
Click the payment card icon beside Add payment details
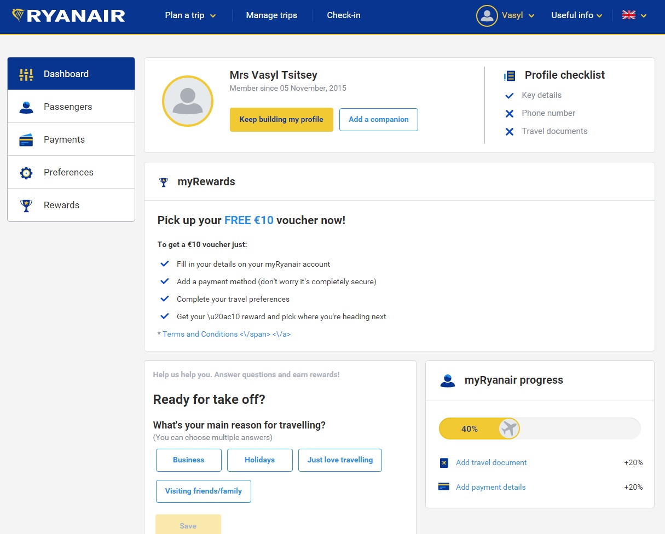(x=444, y=486)
